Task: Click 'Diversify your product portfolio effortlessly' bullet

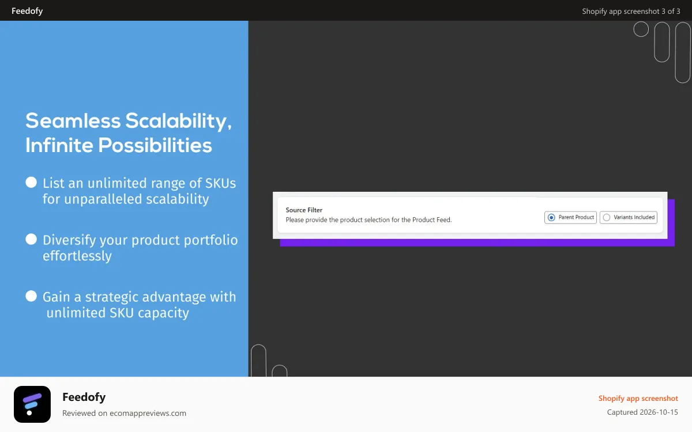Action: click(140, 248)
